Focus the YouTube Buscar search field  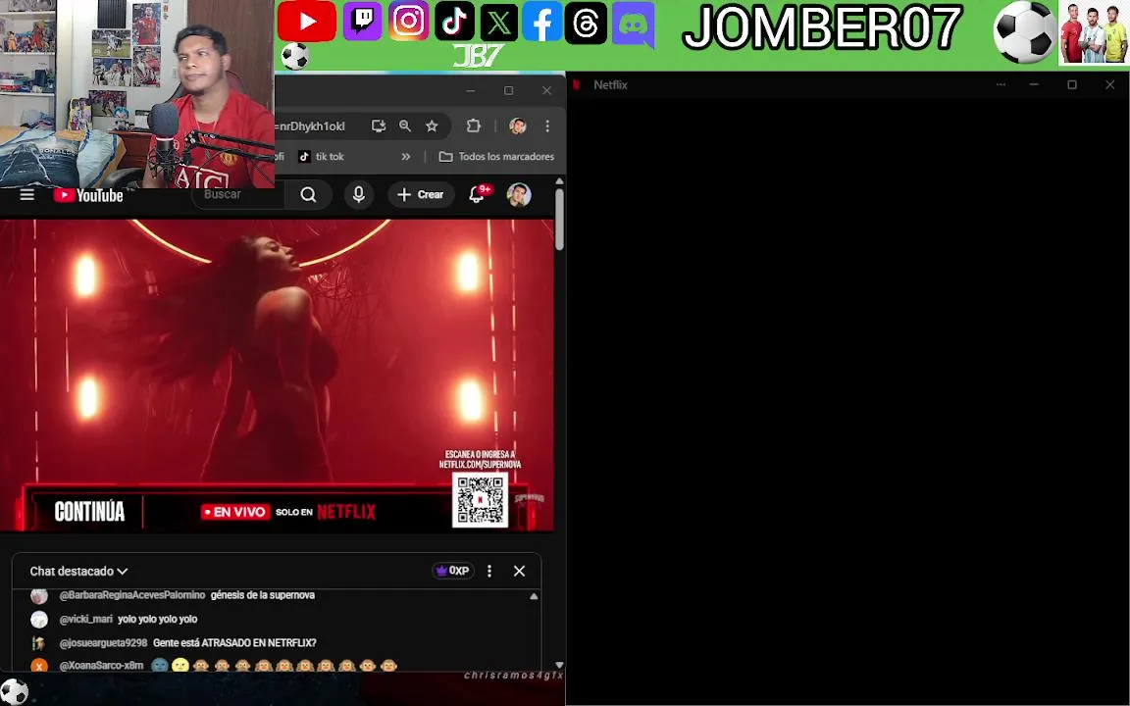coord(237,194)
